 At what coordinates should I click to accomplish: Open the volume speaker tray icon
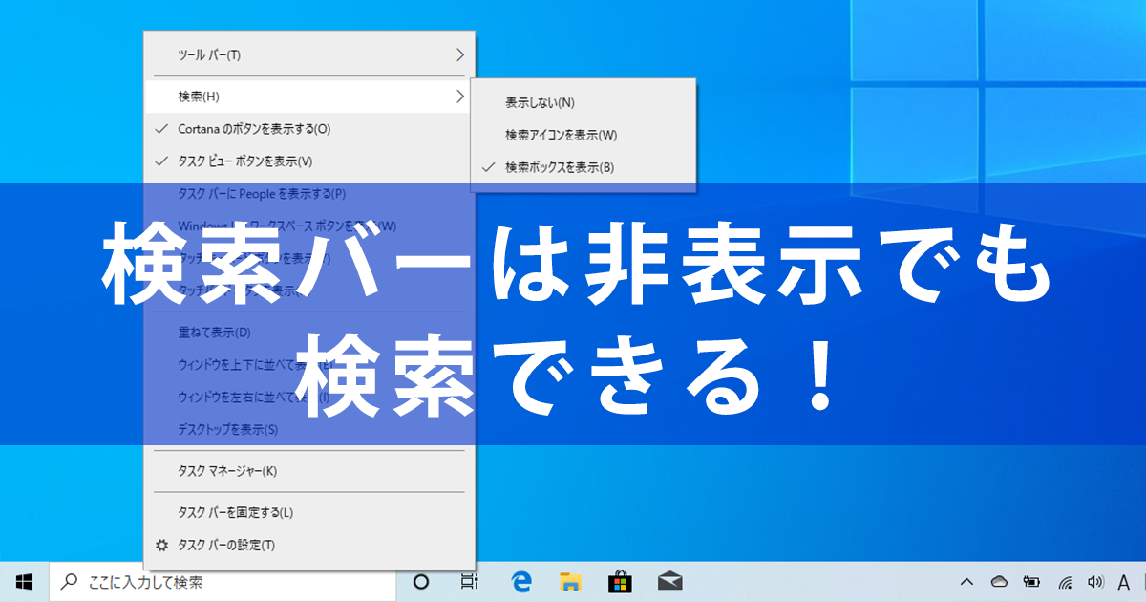click(1096, 581)
